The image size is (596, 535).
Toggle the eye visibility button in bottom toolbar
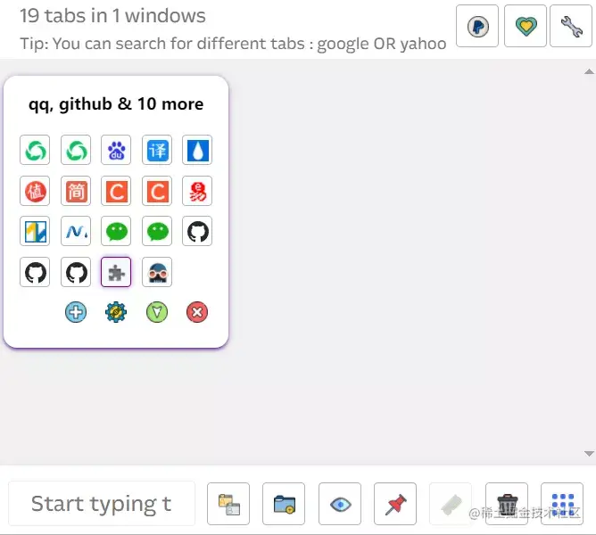[339, 504]
